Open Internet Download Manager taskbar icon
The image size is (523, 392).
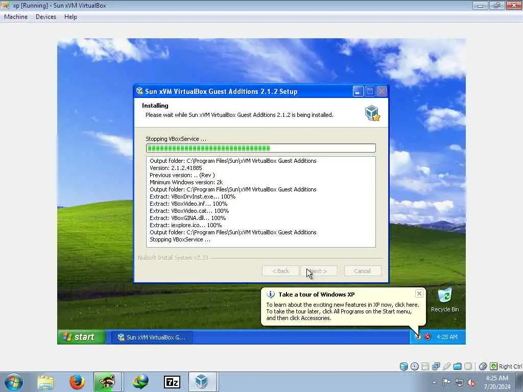coord(140,382)
